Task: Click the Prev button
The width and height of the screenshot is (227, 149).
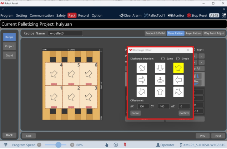Action: pyautogui.click(x=202, y=136)
